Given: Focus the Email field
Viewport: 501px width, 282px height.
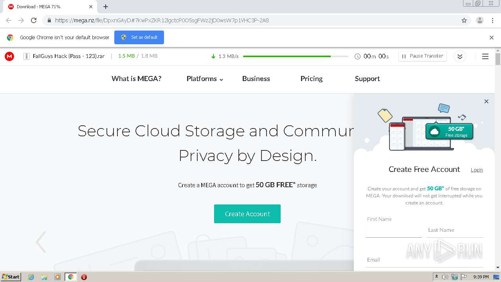Looking at the screenshot, I should click(424, 260).
